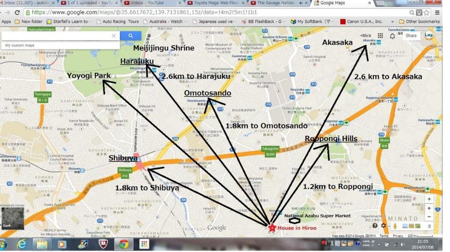450x252 pixels.
Task: Click the blue map search button
Action: (x=131, y=36)
